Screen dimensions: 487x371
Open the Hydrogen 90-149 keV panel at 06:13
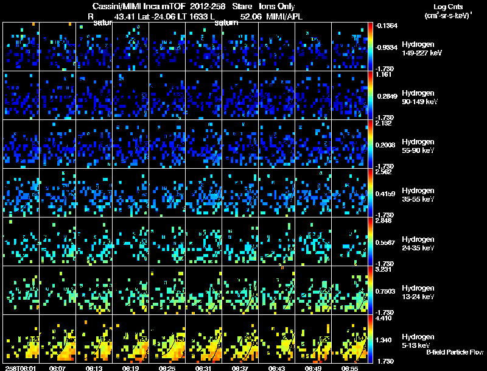pos(94,95)
